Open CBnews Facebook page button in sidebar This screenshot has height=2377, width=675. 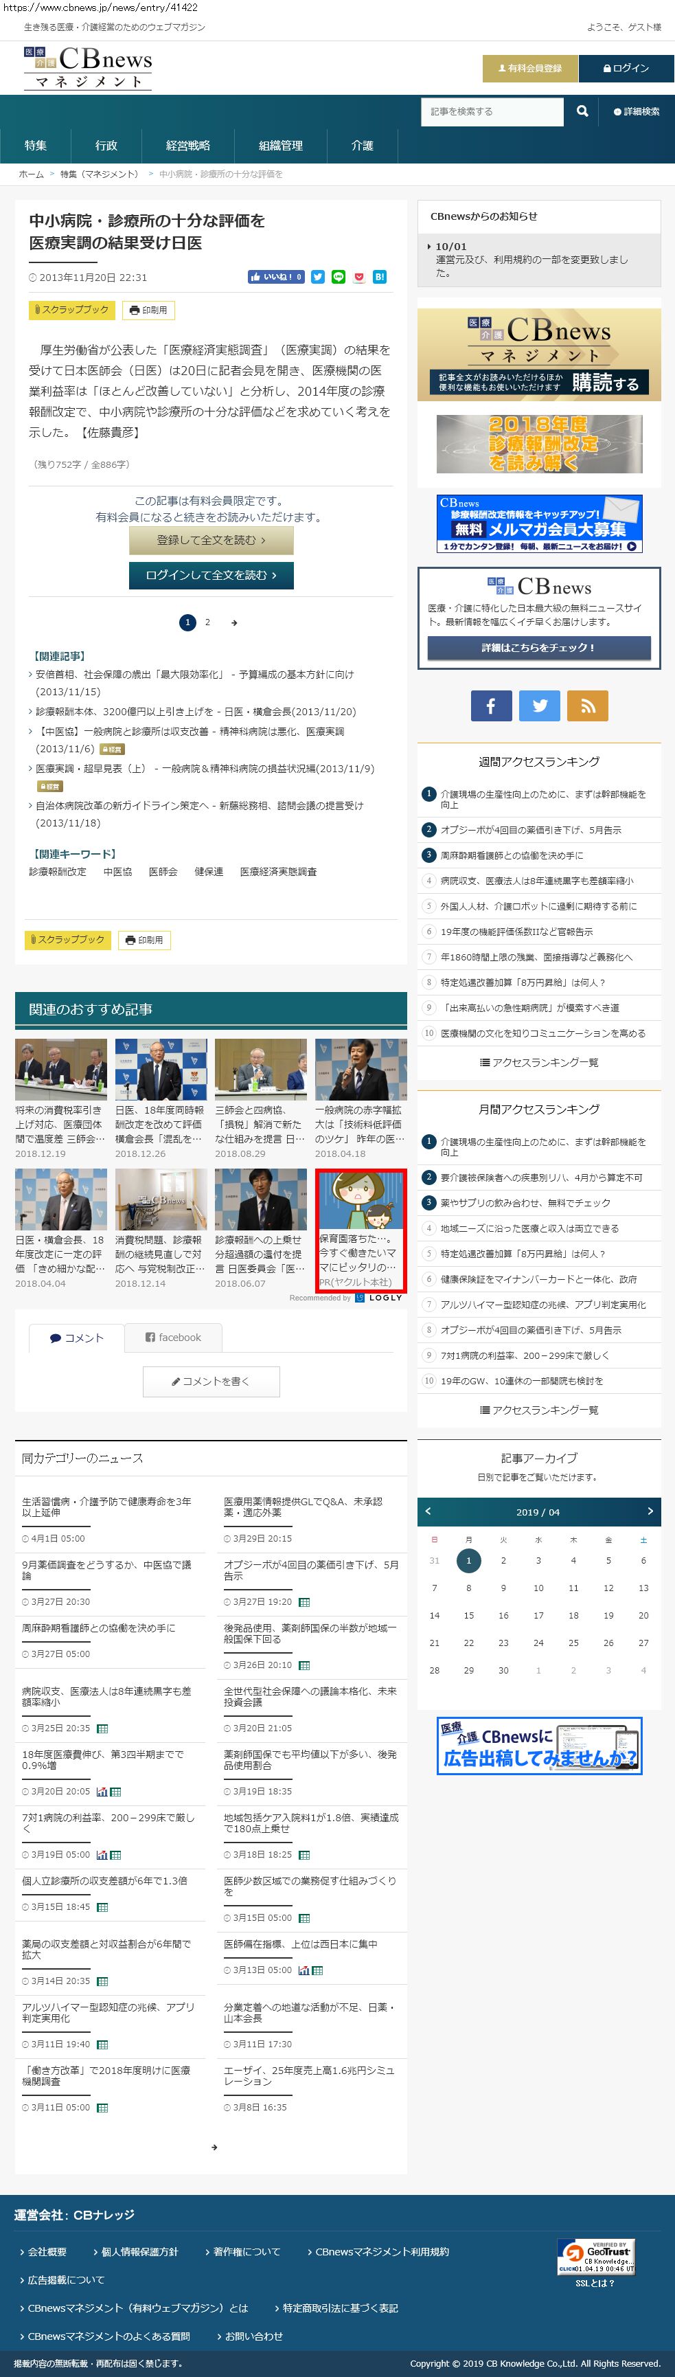(490, 706)
